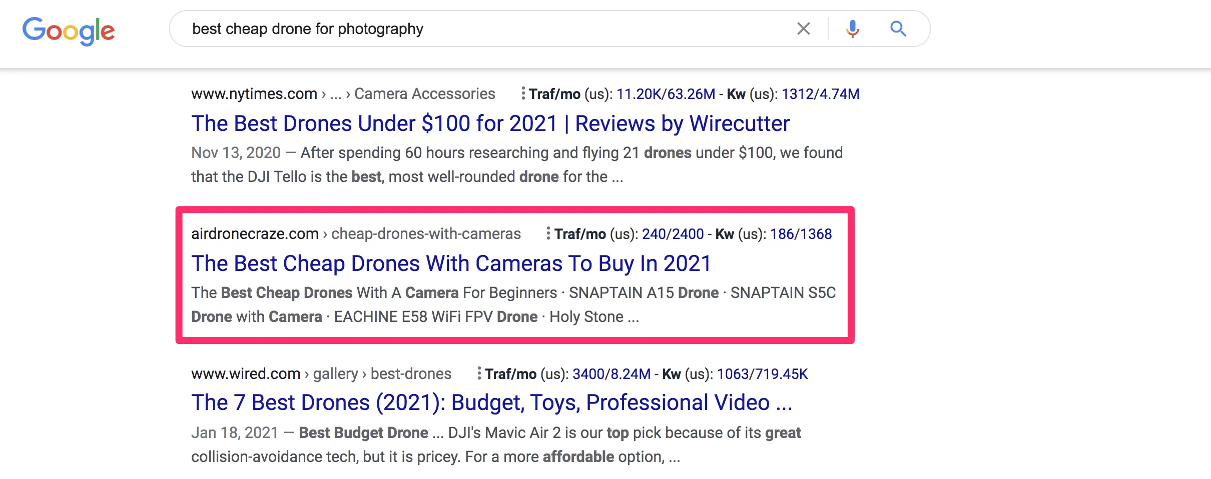Click airdronecraze domain traffic value 2400
This screenshot has width=1211, height=479.
coord(688,234)
